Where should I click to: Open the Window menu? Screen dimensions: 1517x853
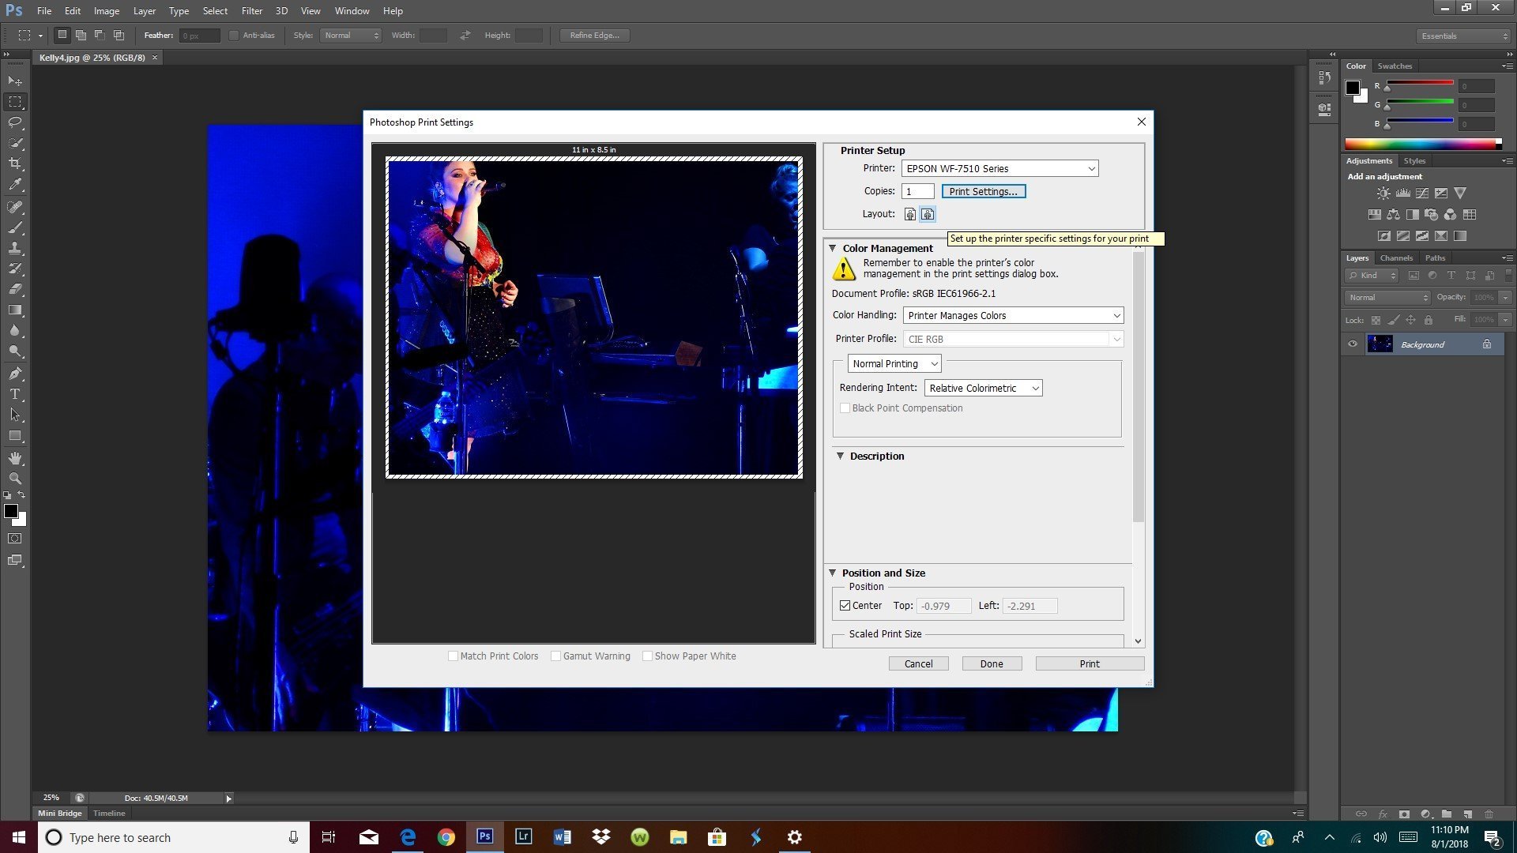click(x=352, y=11)
